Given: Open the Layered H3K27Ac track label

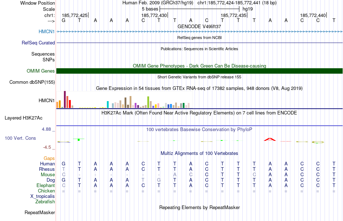Looking at the screenshot, I should [x=23, y=118].
